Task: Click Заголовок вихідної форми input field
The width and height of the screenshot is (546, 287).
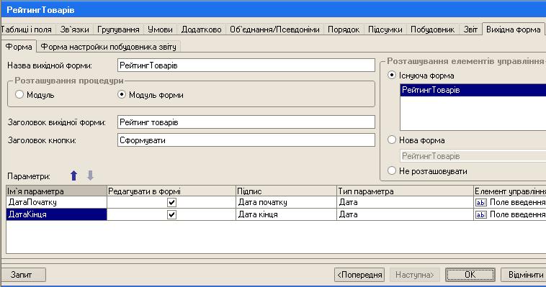Action: [246, 122]
